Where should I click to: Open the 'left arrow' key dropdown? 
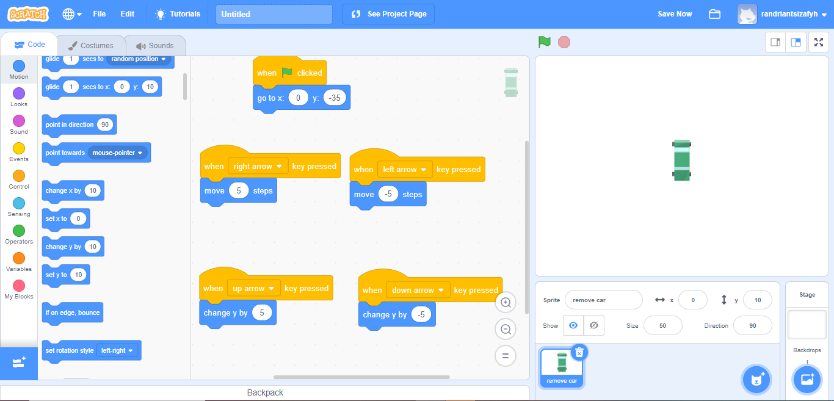pos(405,169)
